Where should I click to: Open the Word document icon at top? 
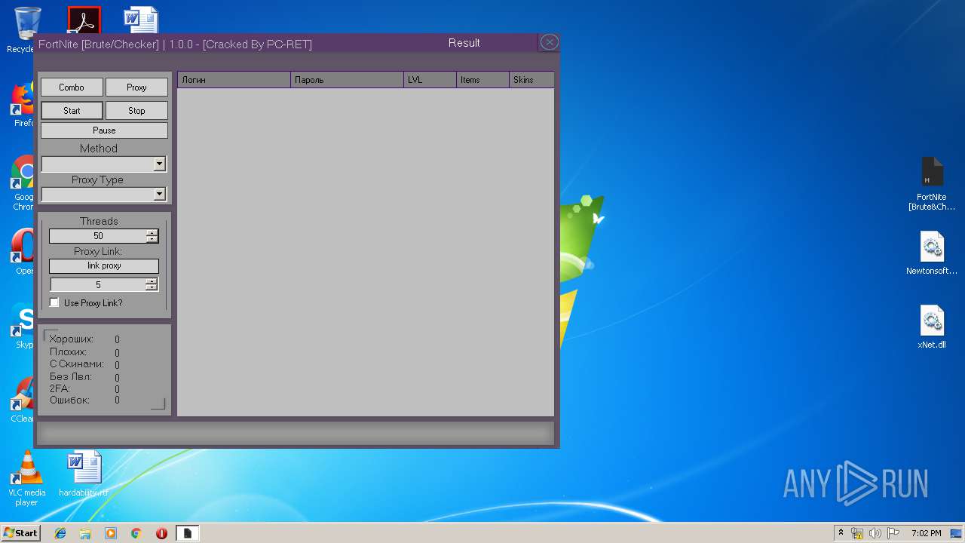coord(141,21)
